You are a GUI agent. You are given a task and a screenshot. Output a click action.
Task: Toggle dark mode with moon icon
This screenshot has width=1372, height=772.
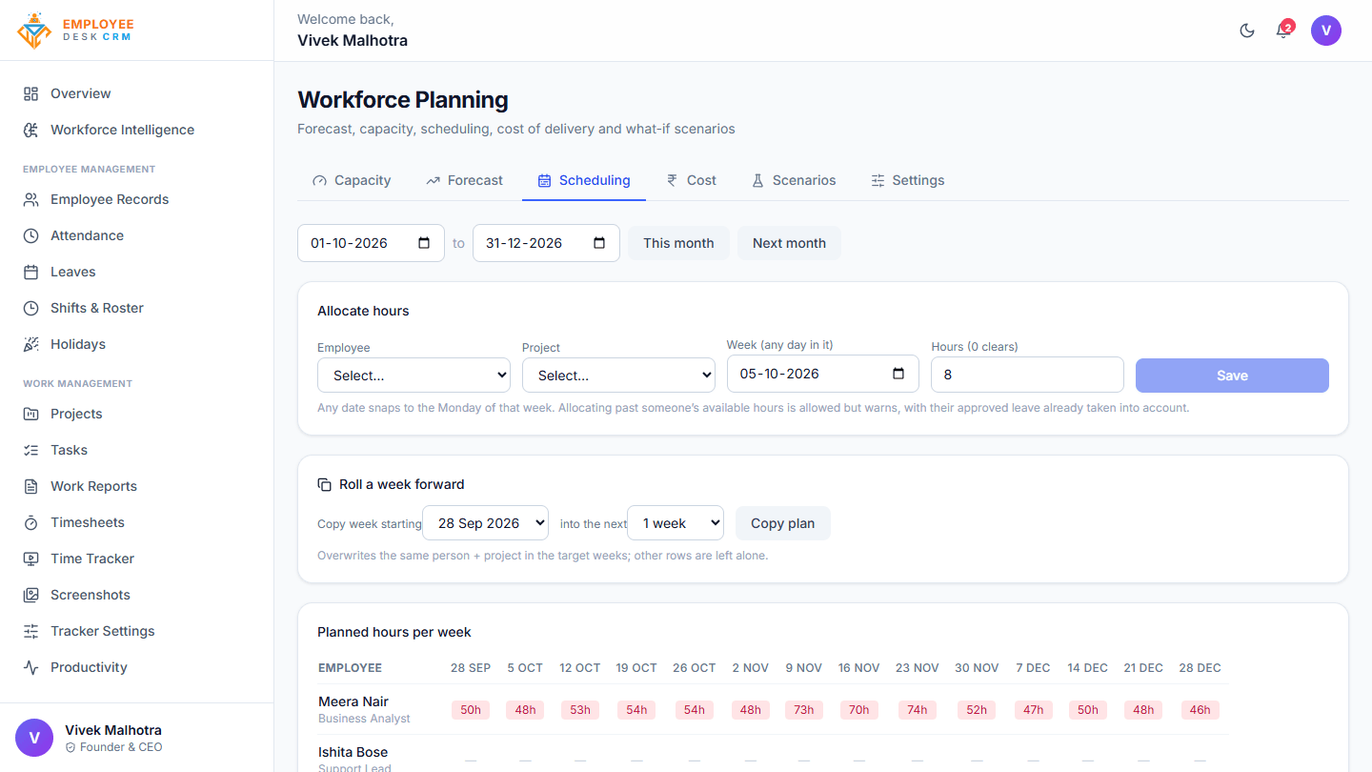[x=1247, y=30]
